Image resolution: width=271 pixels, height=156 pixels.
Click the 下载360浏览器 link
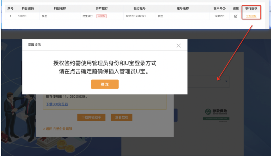(57, 104)
